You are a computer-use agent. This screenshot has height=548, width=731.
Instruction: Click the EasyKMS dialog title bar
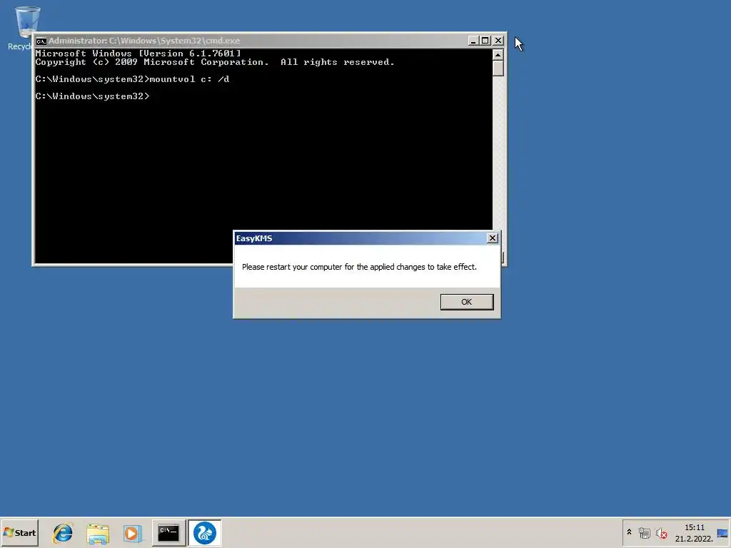(x=360, y=238)
